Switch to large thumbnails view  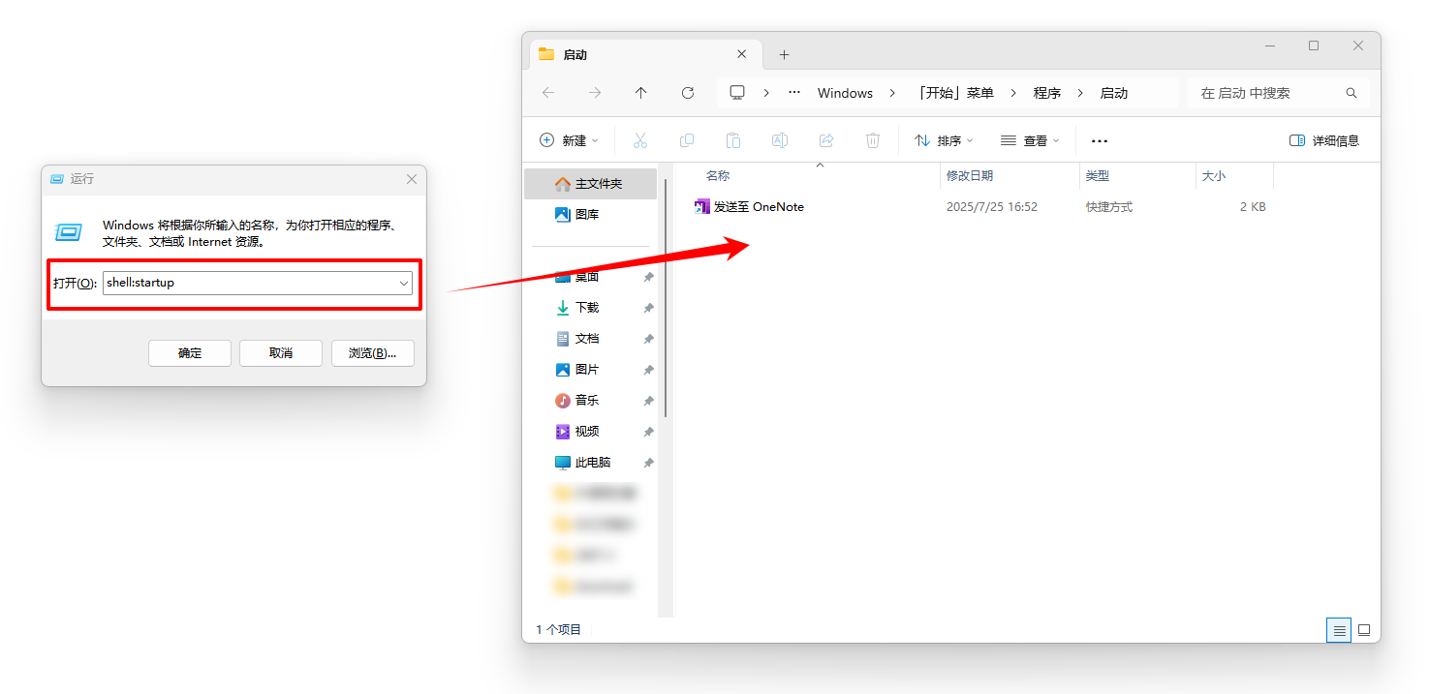coord(1364,630)
